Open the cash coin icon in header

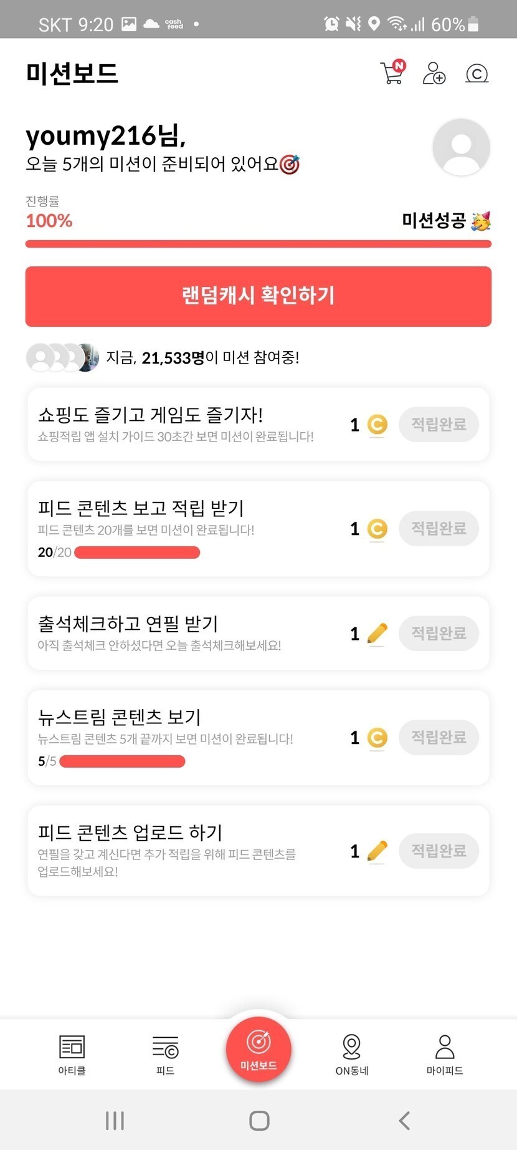pos(477,74)
